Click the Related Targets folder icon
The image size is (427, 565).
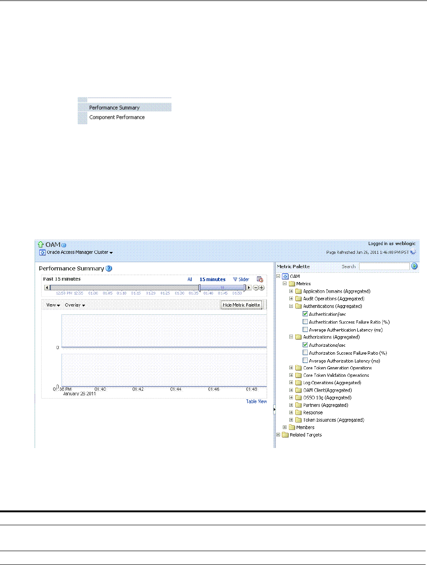point(285,435)
